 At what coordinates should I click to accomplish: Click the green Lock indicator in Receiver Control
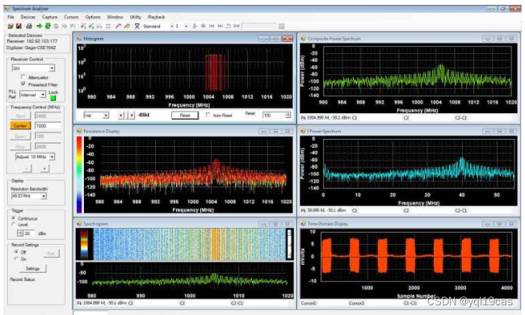[52, 98]
